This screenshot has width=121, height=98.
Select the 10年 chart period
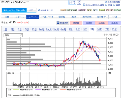point(100,29)
